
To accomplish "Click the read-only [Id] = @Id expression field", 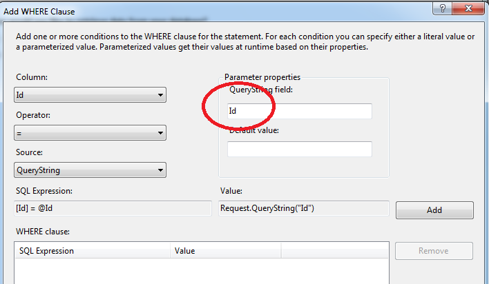I will tap(113, 208).
